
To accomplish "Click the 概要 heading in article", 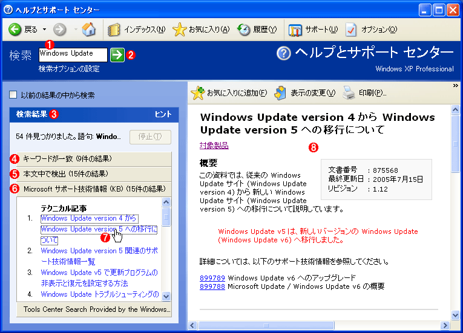I will coord(209,163).
